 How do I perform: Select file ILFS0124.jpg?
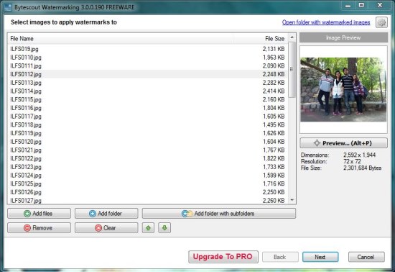tap(148, 176)
